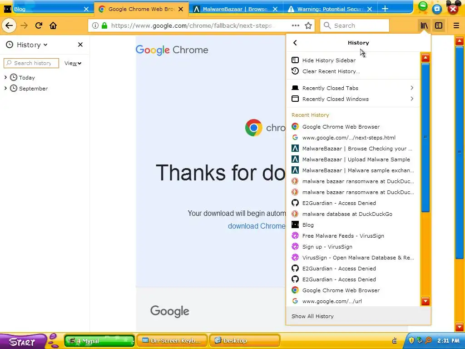Open the View dropdown in sidebar

[x=73, y=63]
